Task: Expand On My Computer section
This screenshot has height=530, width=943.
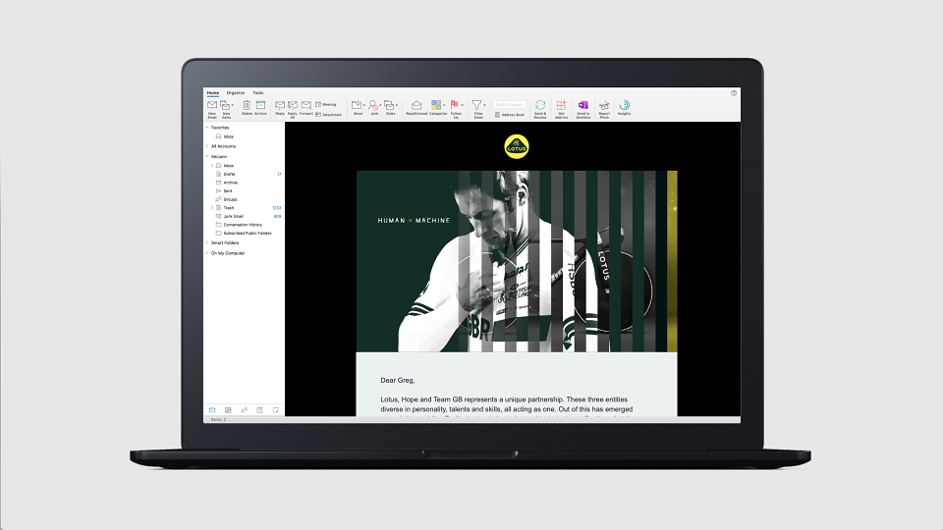Action: (207, 253)
